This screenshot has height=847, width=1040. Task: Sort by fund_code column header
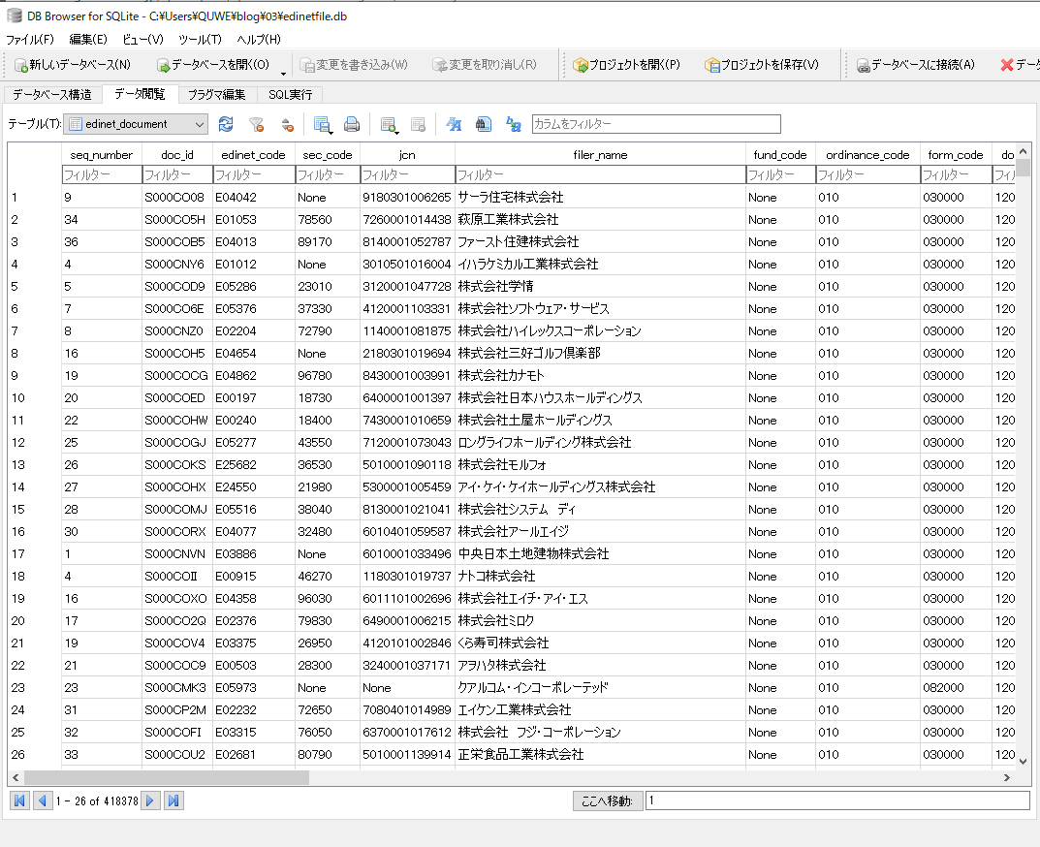(780, 154)
